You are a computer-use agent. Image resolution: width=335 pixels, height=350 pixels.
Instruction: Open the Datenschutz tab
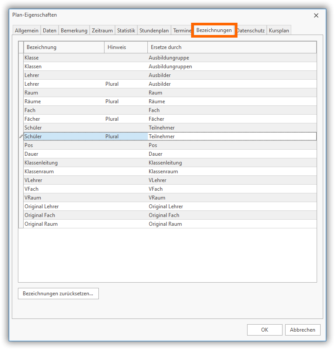(x=251, y=31)
